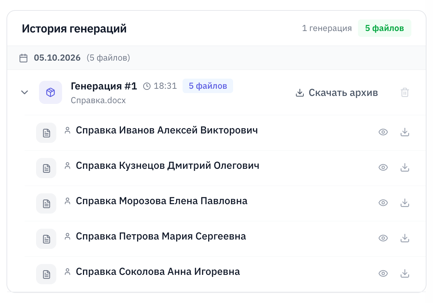The image size is (433, 303).
Task: Click document icon beside Справка Иванов Алексей Викторович
Action: (x=46, y=133)
